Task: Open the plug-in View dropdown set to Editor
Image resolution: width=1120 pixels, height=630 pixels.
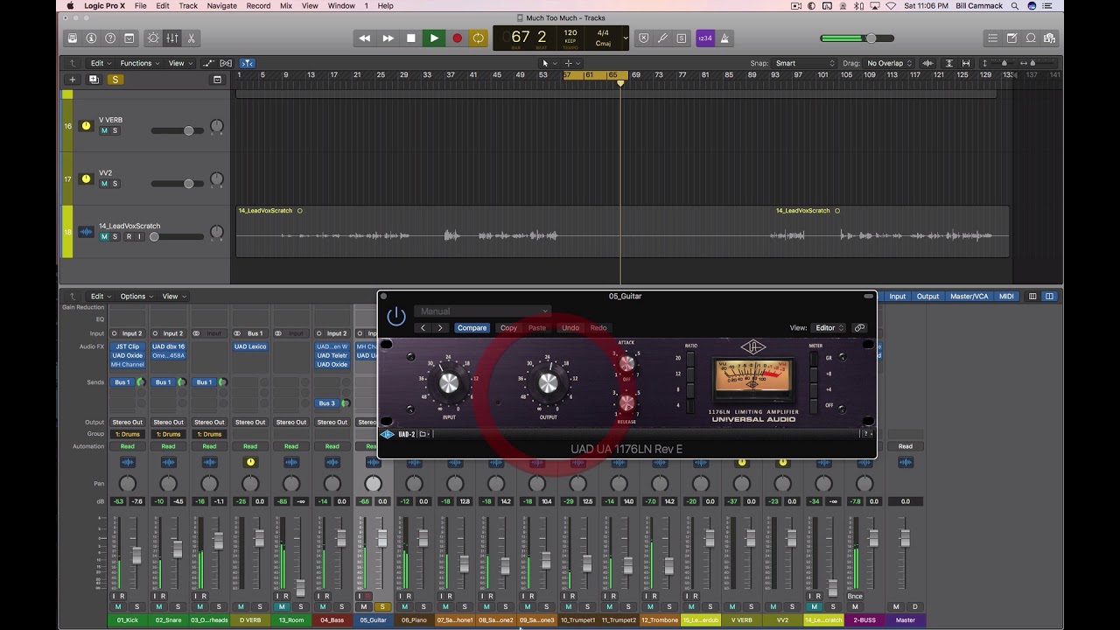Action: [x=829, y=328]
